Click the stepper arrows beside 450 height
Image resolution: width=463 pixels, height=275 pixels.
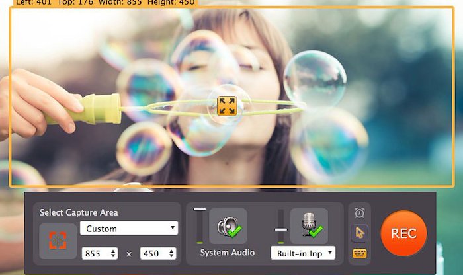click(171, 253)
